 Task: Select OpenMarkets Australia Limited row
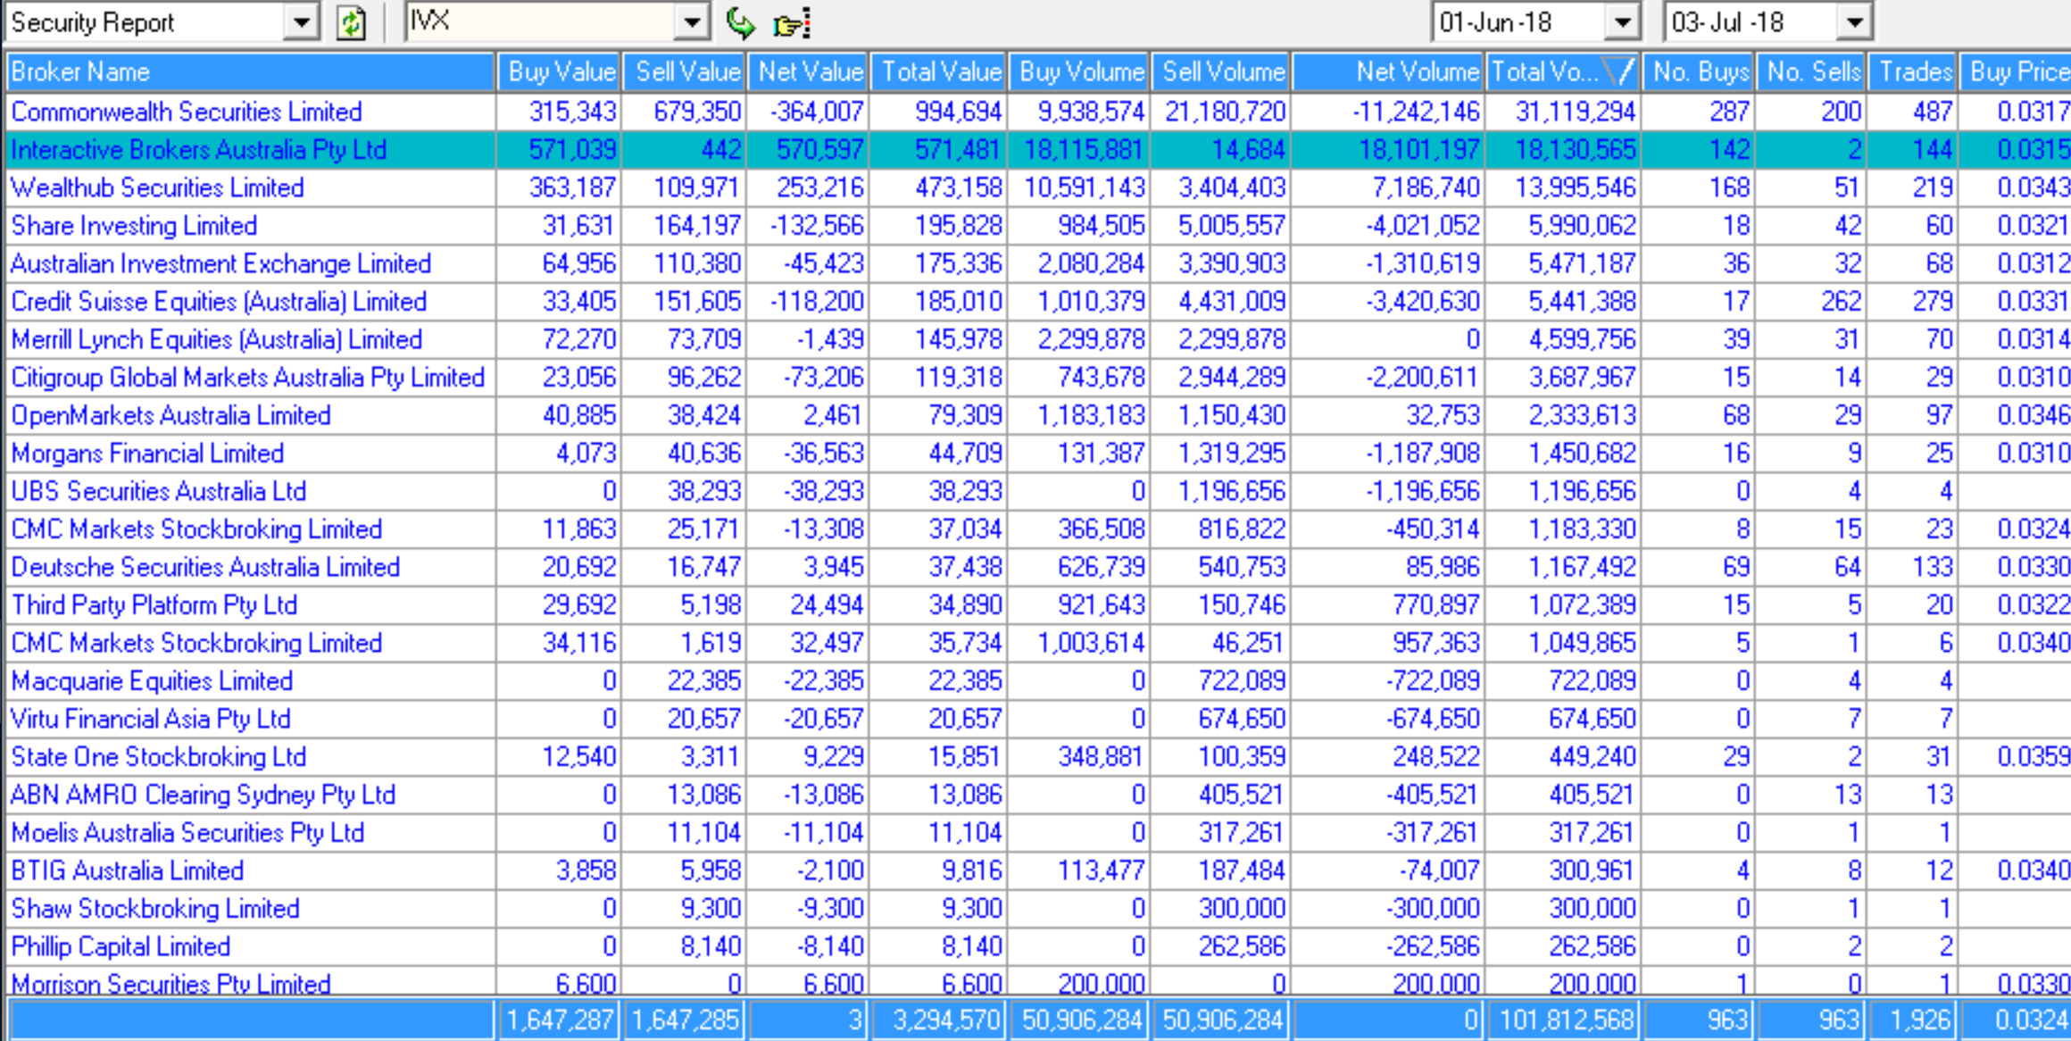(x=1038, y=415)
